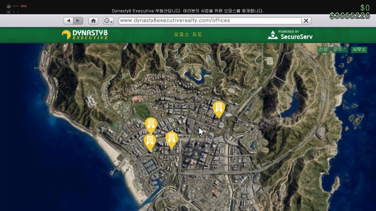Select the 전체 map filter
Image resolution: width=376 pixels, height=211 pixels.
pyautogui.click(x=323, y=49)
